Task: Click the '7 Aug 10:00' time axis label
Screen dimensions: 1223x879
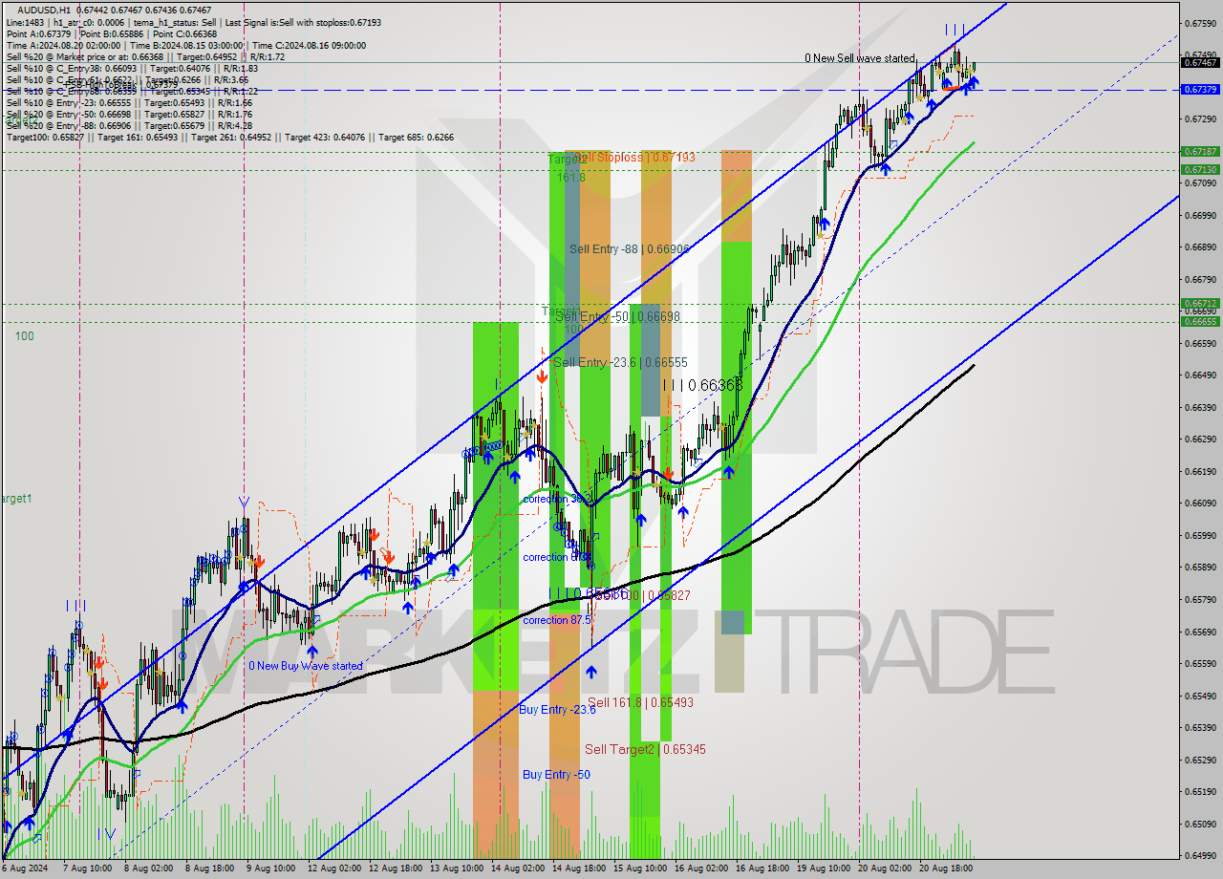Action: [90, 869]
